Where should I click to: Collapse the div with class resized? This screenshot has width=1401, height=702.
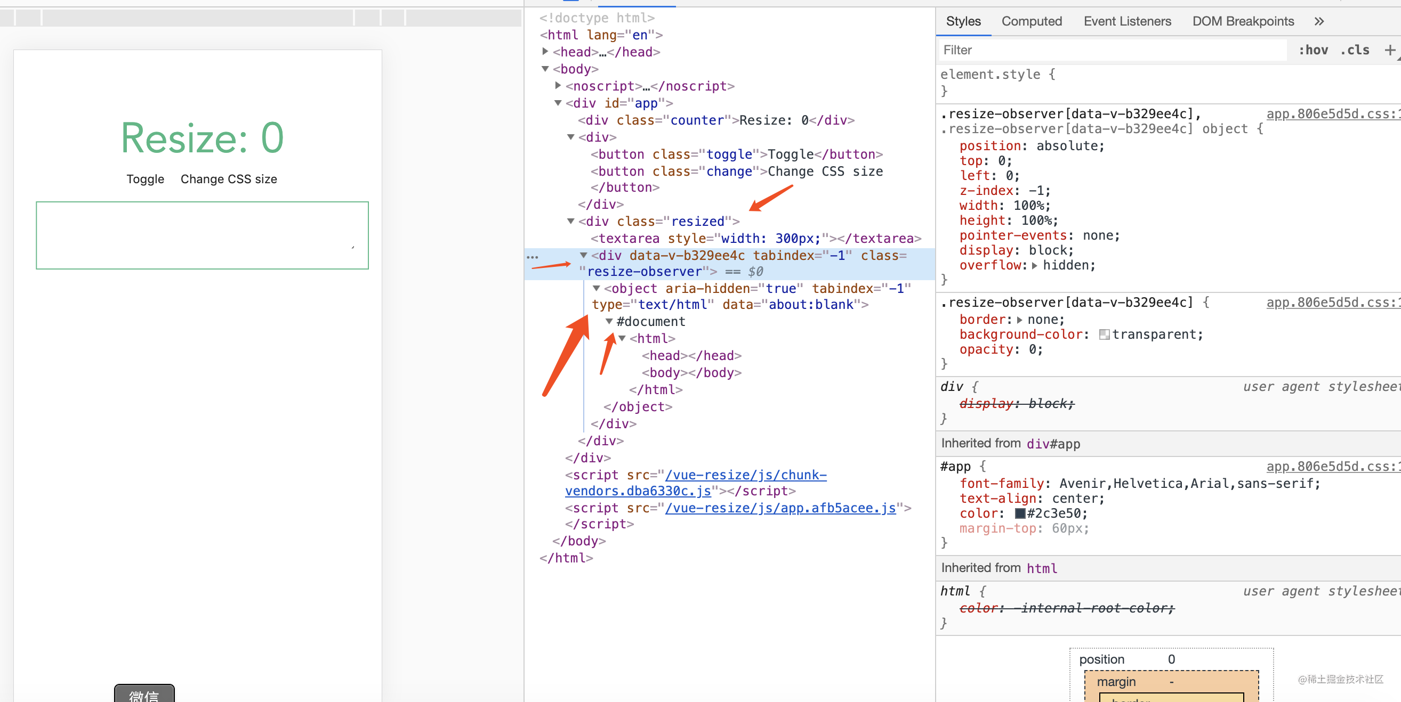570,221
